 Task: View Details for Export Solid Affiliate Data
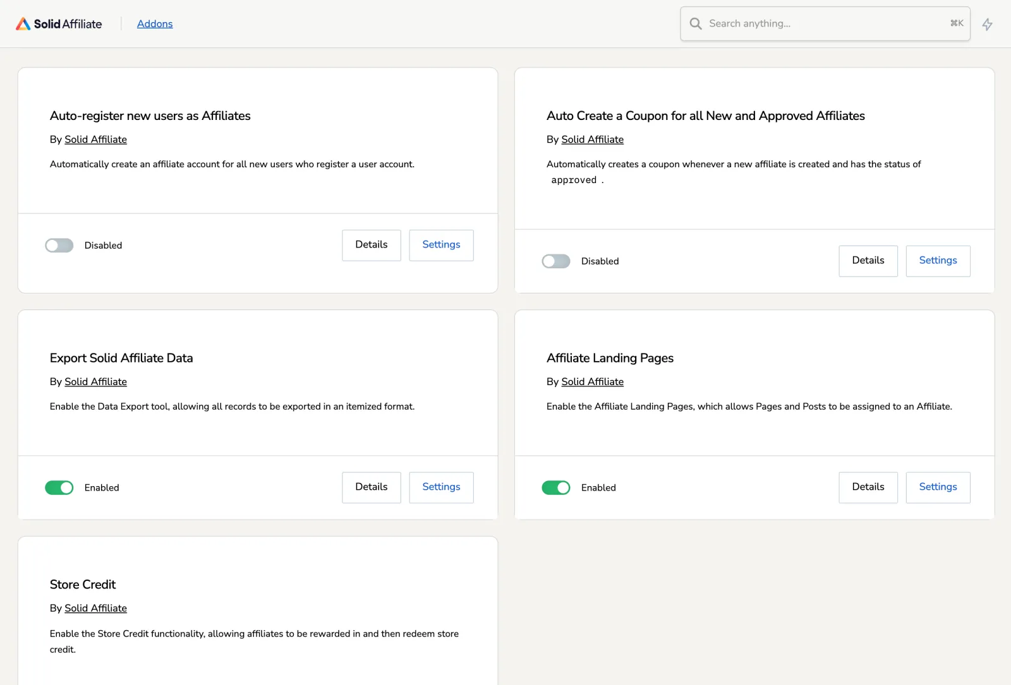[x=372, y=487]
